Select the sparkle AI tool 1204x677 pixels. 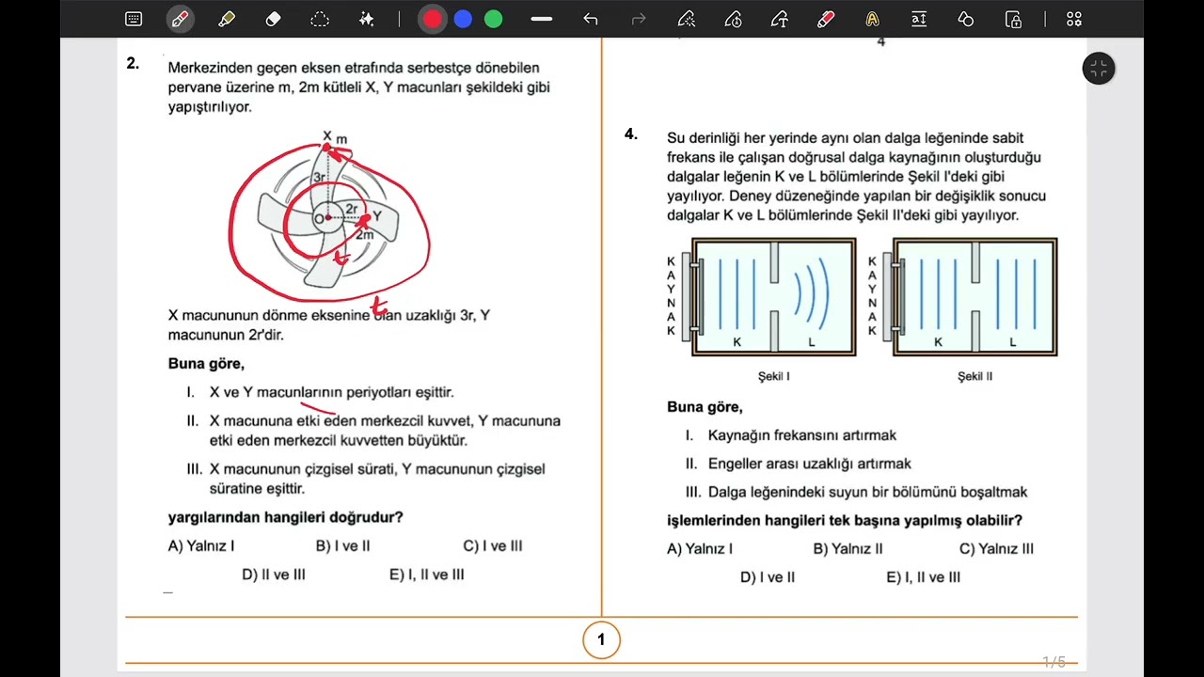coord(367,19)
